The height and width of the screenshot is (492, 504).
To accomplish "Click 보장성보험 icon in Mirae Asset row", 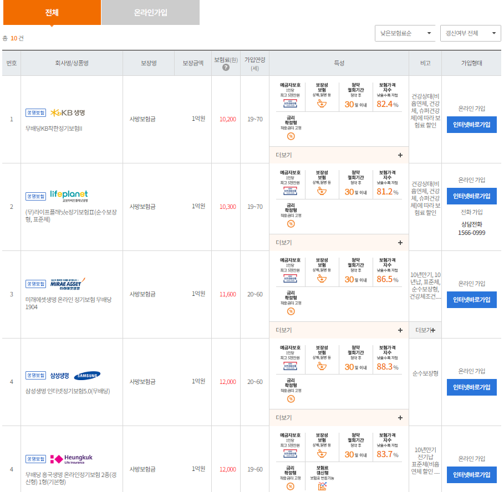I will [x=322, y=279].
